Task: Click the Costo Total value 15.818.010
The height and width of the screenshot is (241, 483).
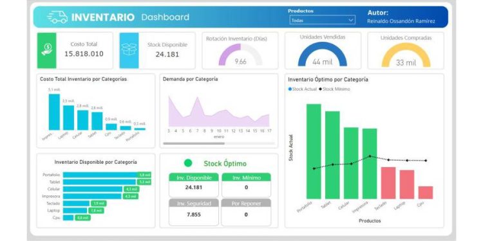Action: click(84, 54)
